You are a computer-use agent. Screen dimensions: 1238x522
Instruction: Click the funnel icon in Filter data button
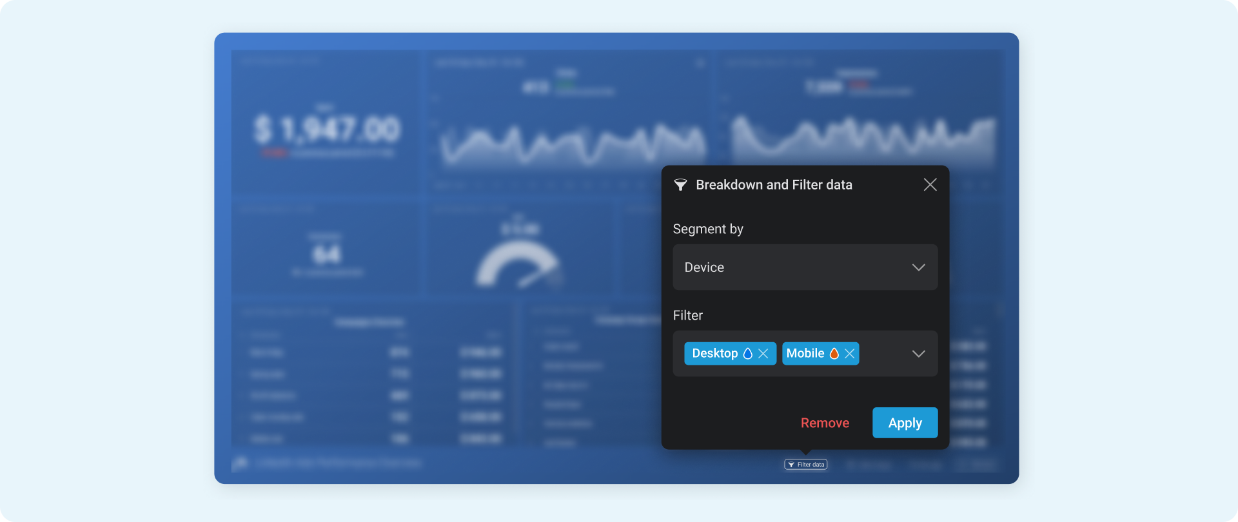tap(791, 465)
